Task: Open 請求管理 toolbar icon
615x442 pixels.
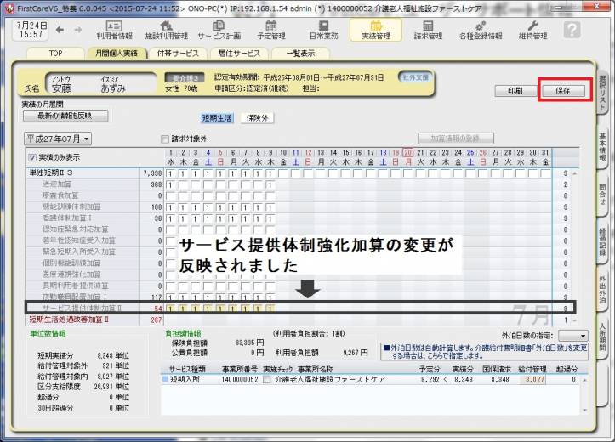Action: pyautogui.click(x=428, y=31)
